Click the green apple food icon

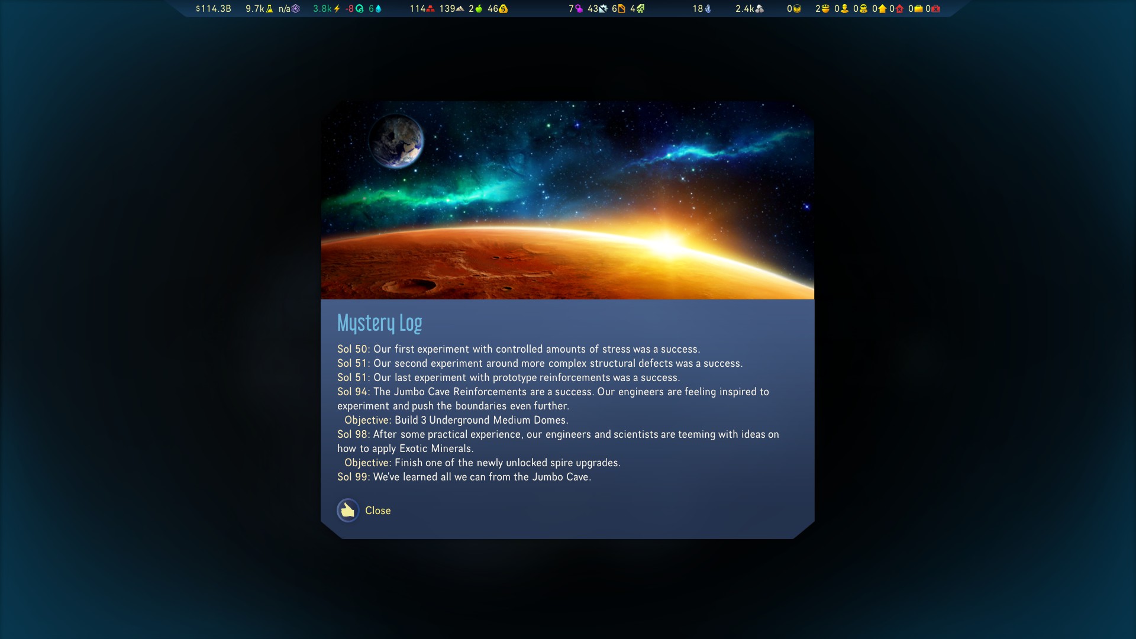coord(479,9)
